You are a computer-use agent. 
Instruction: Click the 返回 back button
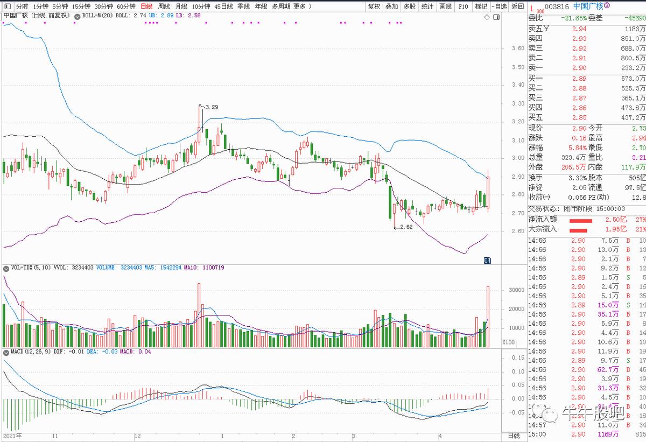pyautogui.click(x=517, y=6)
